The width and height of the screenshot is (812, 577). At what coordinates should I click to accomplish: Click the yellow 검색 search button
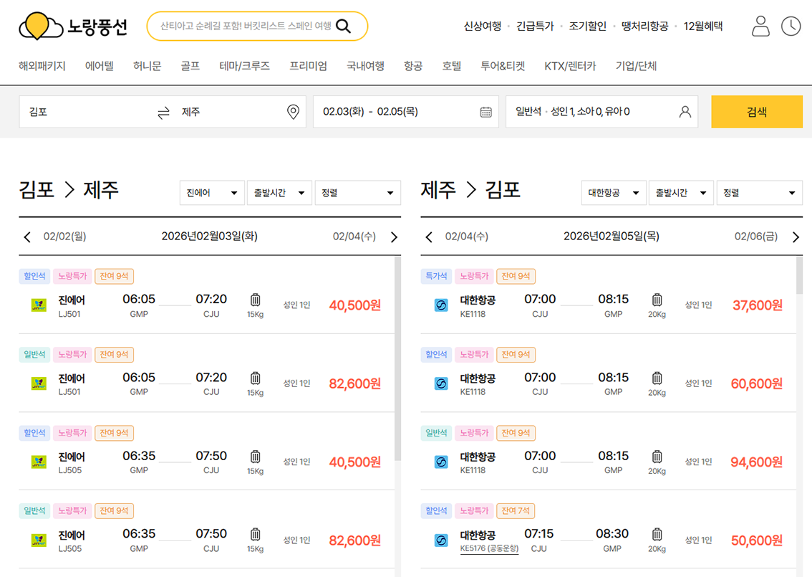[757, 112]
